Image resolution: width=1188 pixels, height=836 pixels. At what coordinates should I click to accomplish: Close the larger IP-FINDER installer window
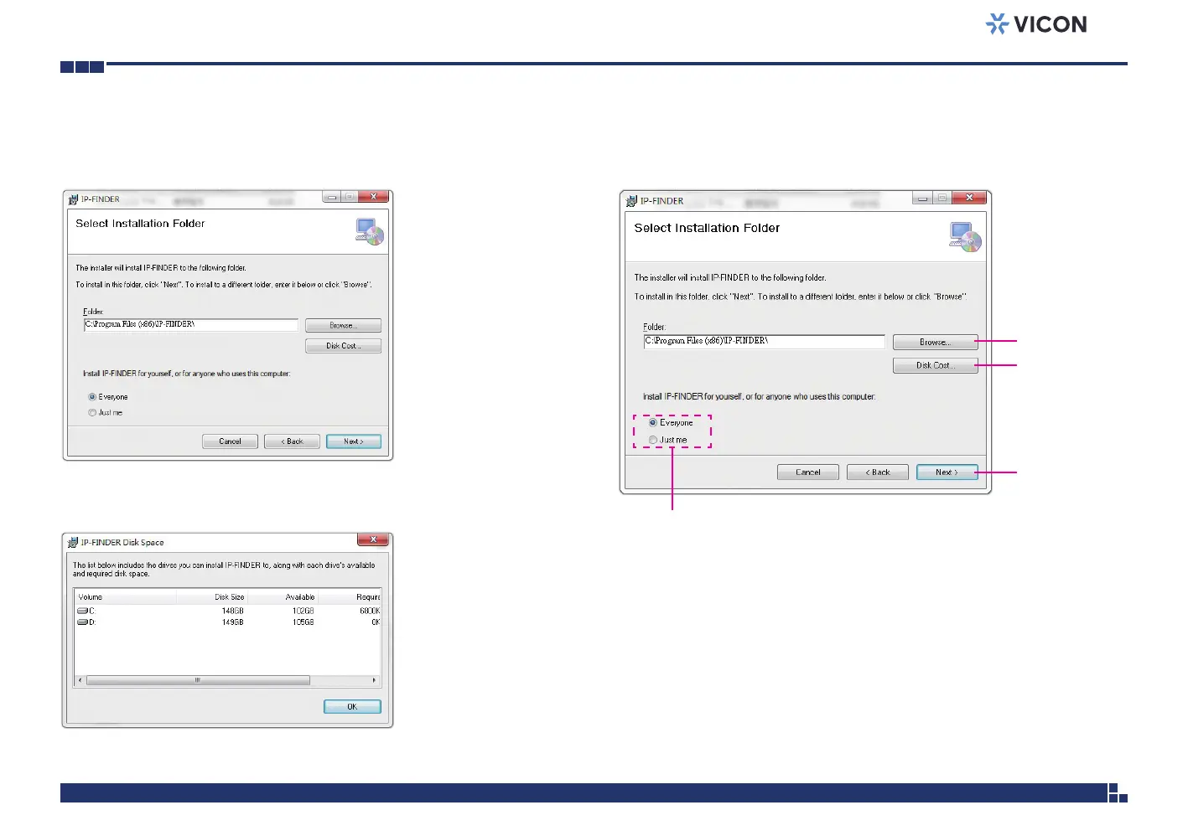[969, 198]
